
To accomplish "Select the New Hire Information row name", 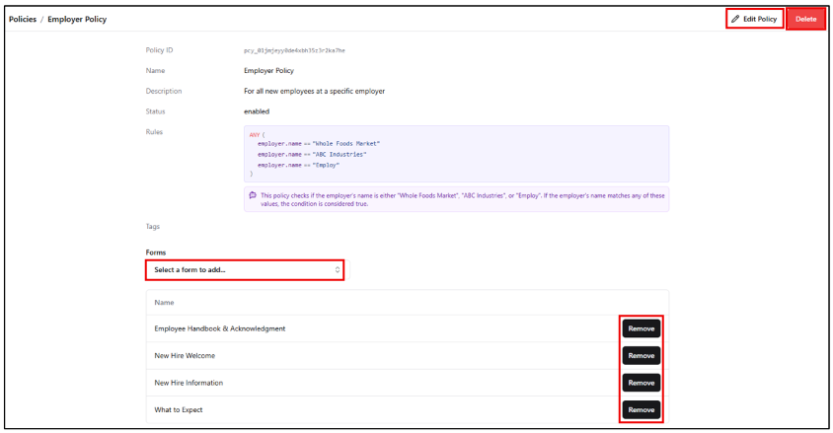I will (189, 383).
